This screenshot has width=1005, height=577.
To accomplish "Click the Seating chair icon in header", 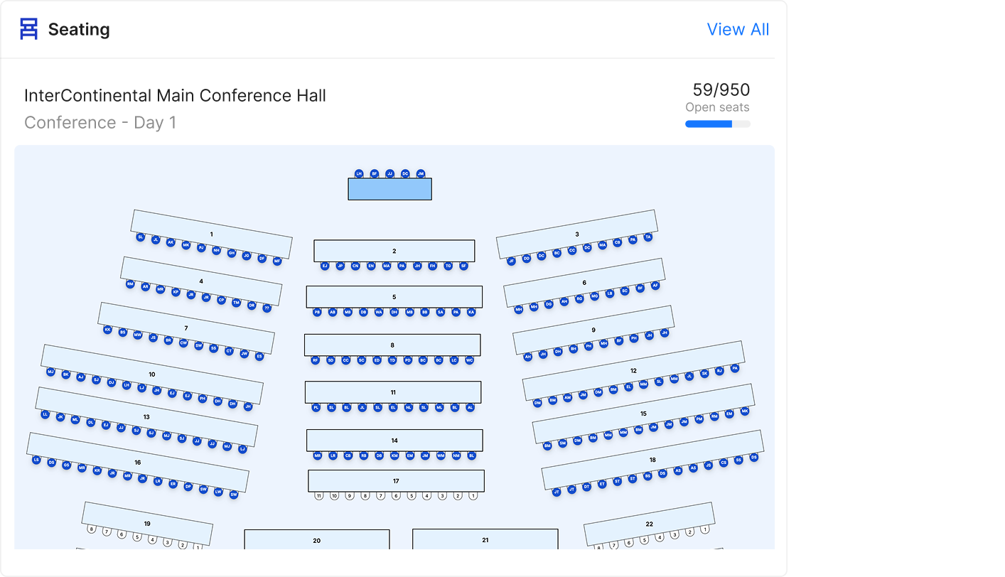I will 28,29.
